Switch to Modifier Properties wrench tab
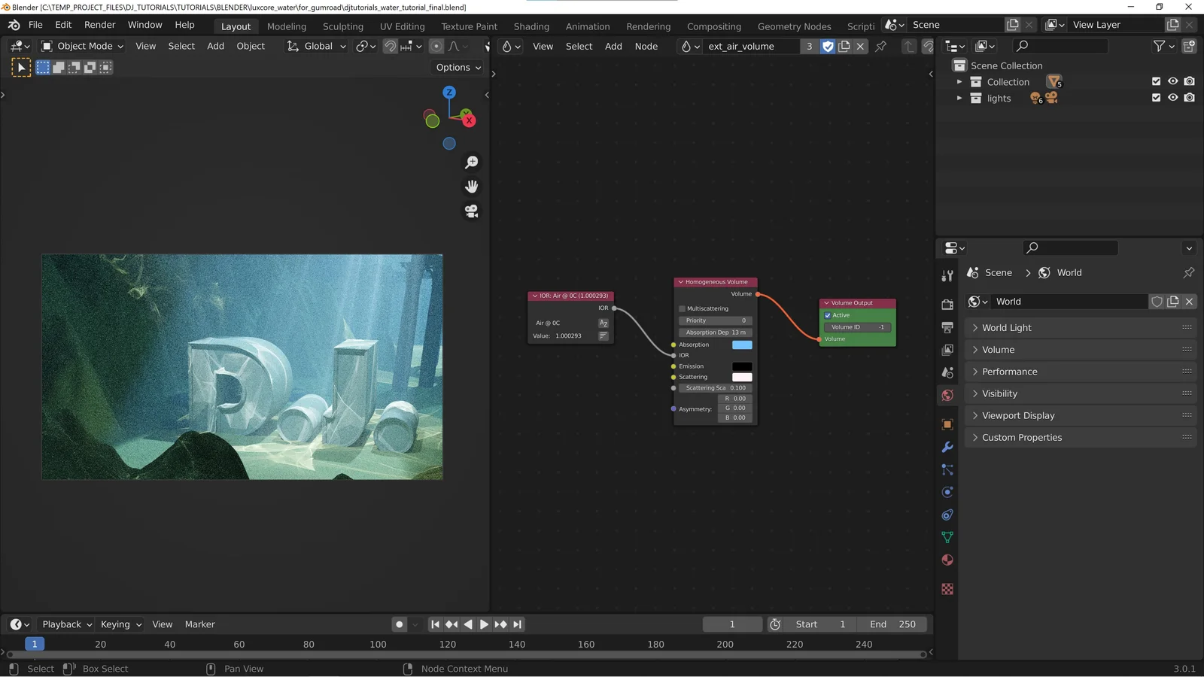1204x677 pixels. tap(947, 447)
